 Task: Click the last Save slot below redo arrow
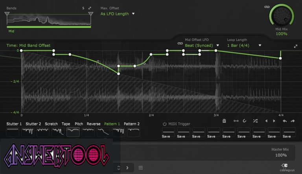click(289, 133)
